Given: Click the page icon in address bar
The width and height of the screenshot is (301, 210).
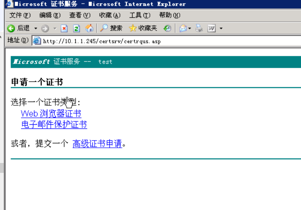Looking at the screenshot, I should pos(37,41).
